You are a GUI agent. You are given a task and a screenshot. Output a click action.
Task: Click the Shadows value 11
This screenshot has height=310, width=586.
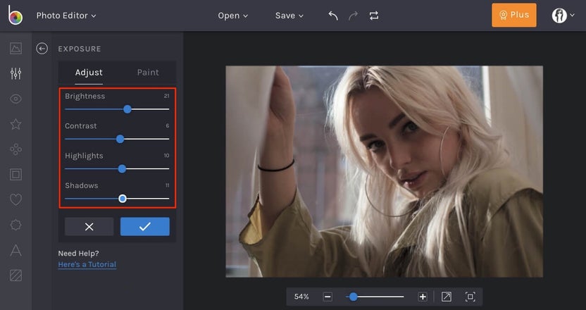tap(168, 185)
